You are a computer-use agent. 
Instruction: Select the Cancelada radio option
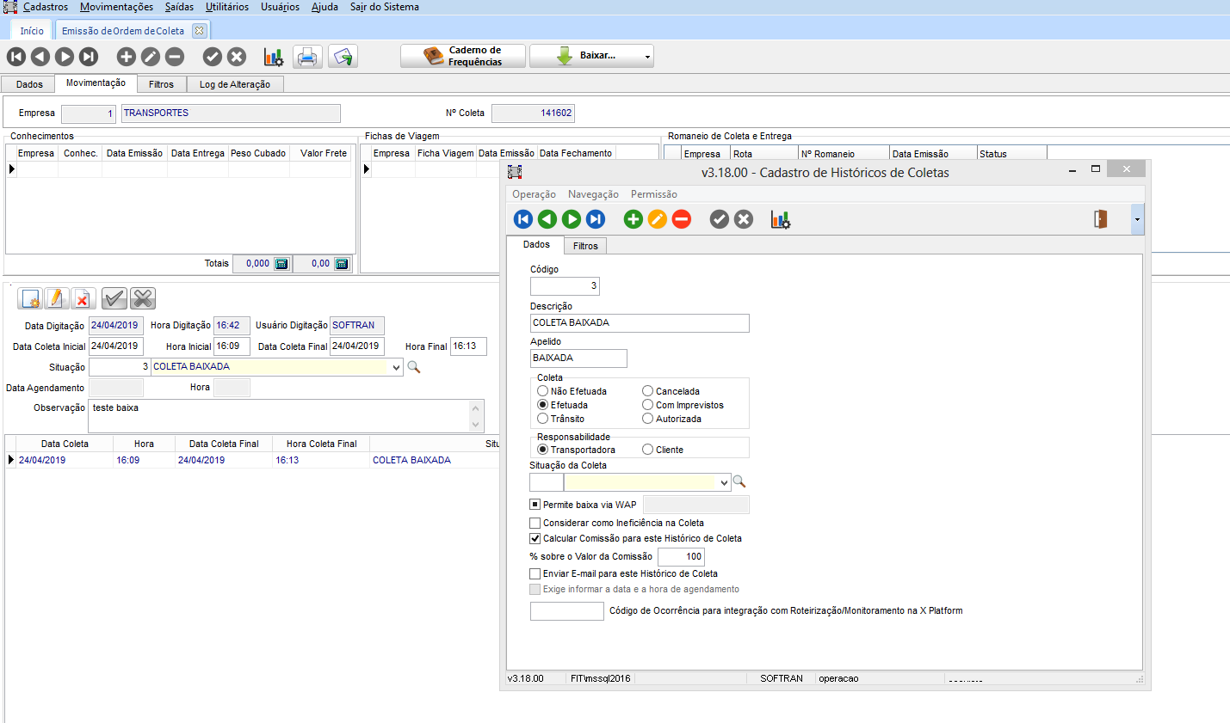(x=647, y=391)
